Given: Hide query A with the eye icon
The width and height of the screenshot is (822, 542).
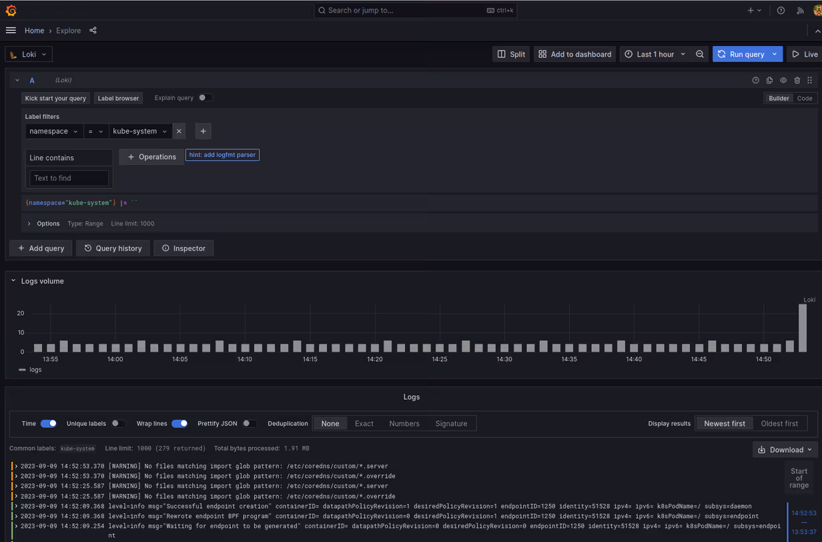Looking at the screenshot, I should (x=783, y=80).
